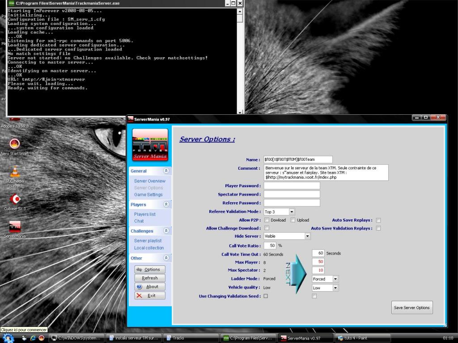Image resolution: width=458 pixels, height=343 pixels.
Task: Click the Options button
Action: pyautogui.click(x=150, y=269)
